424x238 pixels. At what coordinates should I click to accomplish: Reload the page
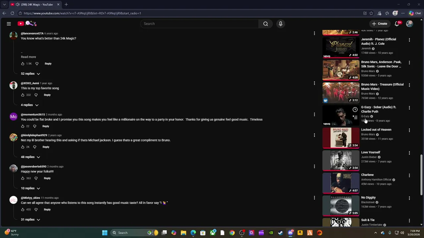pyautogui.click(x=12, y=13)
